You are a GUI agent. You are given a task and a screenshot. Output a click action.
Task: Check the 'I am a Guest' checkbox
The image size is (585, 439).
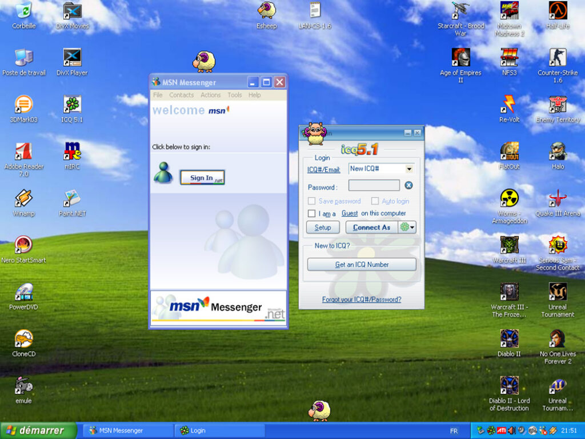[x=311, y=213]
